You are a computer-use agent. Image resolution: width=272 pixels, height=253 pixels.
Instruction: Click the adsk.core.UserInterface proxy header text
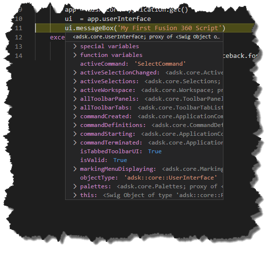tap(146, 37)
